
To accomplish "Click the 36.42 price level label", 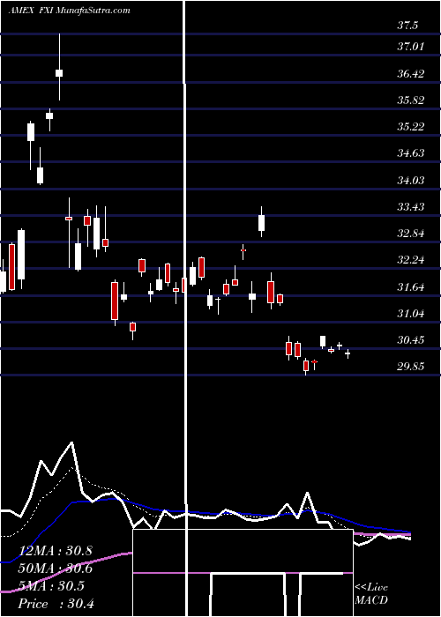I will tap(410, 73).
